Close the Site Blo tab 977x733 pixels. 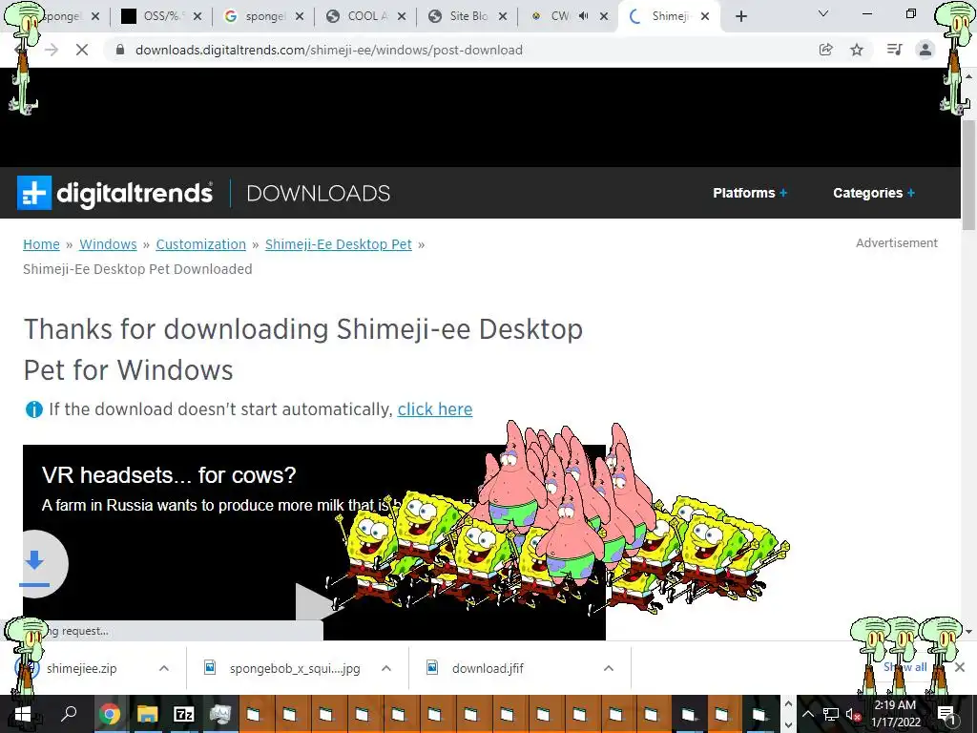click(x=503, y=17)
